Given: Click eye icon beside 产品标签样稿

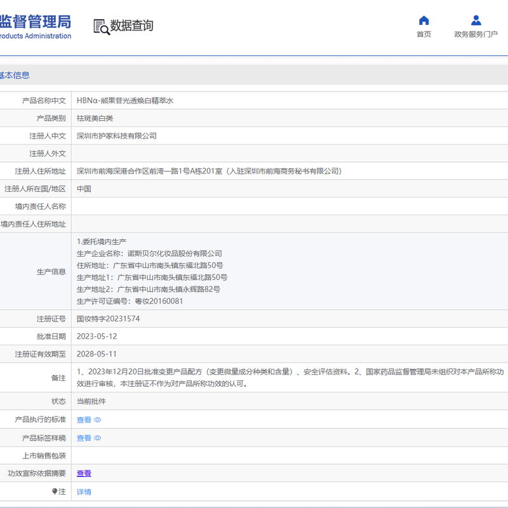Looking at the screenshot, I should pyautogui.click(x=98, y=438).
